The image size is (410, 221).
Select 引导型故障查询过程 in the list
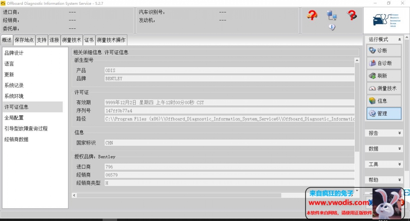[33, 129]
